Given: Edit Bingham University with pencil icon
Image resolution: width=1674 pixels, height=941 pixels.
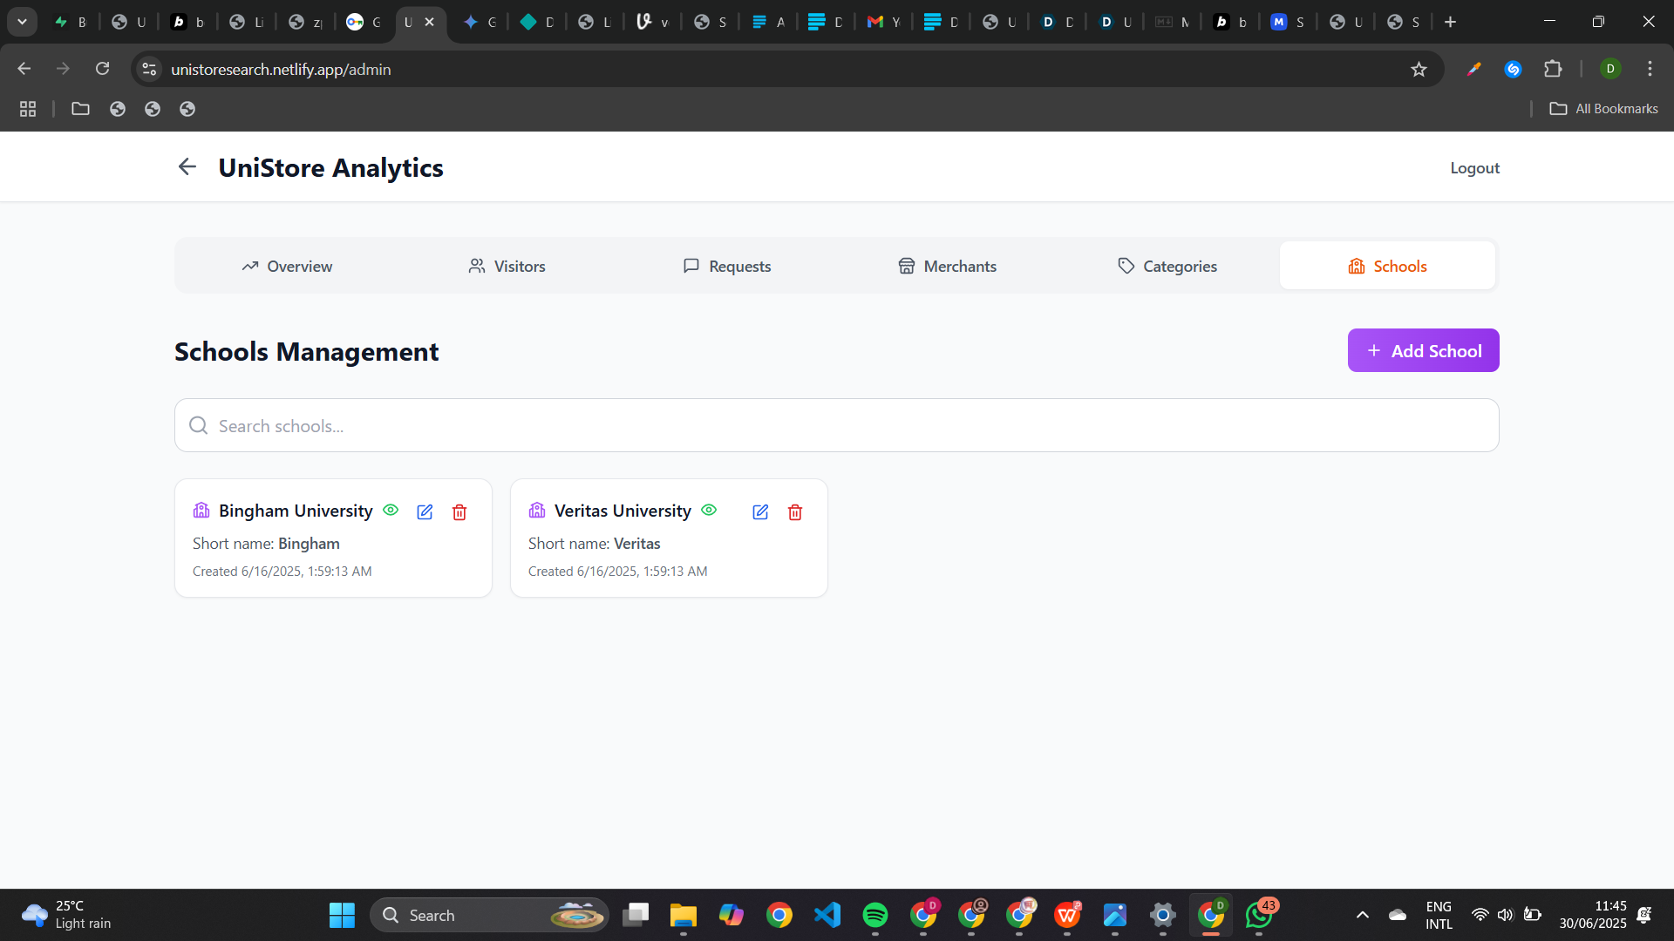Looking at the screenshot, I should click(x=425, y=512).
